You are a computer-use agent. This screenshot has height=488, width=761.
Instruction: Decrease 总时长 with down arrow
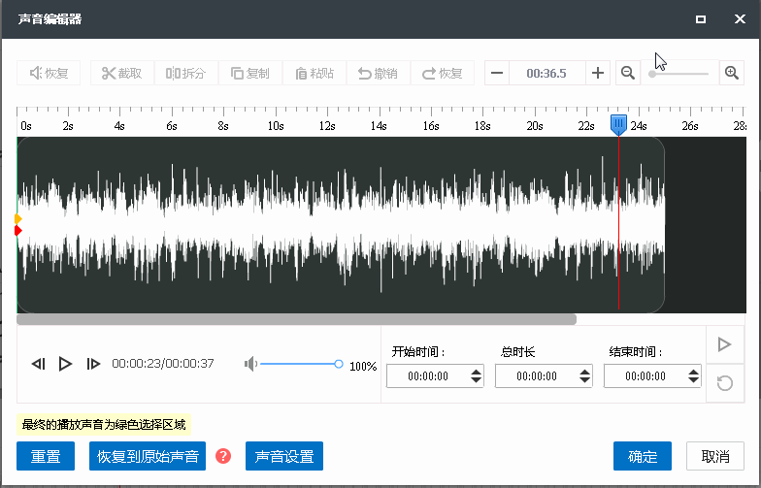pos(585,380)
